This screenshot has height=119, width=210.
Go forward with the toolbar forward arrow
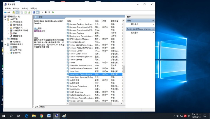click(x=9, y=12)
